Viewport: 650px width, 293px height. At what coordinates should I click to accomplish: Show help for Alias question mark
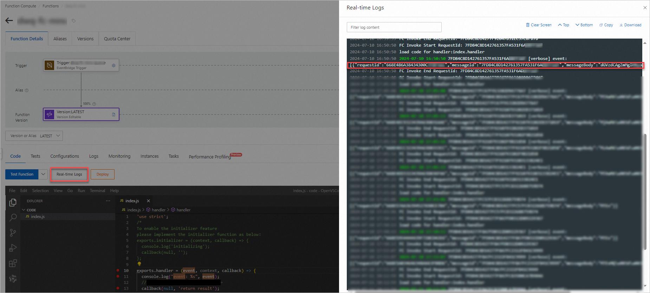click(27, 90)
